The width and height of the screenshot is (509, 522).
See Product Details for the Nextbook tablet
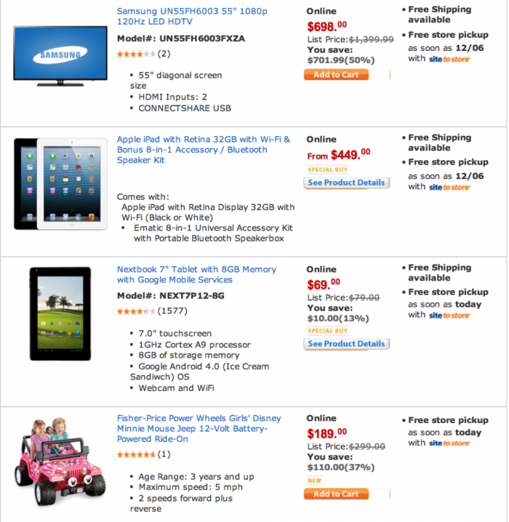tap(346, 344)
